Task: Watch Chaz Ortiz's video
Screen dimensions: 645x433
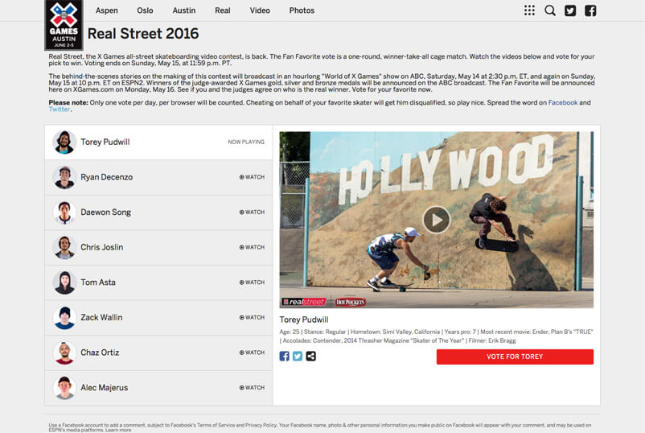Action: click(252, 353)
